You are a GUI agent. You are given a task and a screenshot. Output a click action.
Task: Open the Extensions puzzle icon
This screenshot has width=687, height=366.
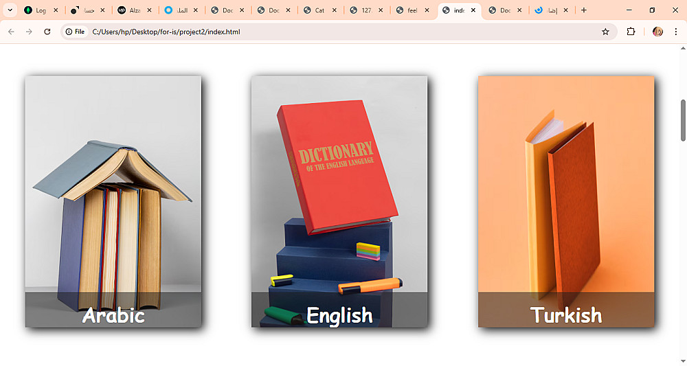[x=631, y=32]
